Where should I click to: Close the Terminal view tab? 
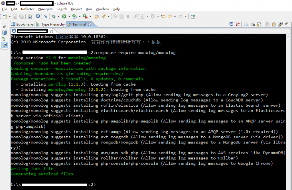tap(89, 25)
